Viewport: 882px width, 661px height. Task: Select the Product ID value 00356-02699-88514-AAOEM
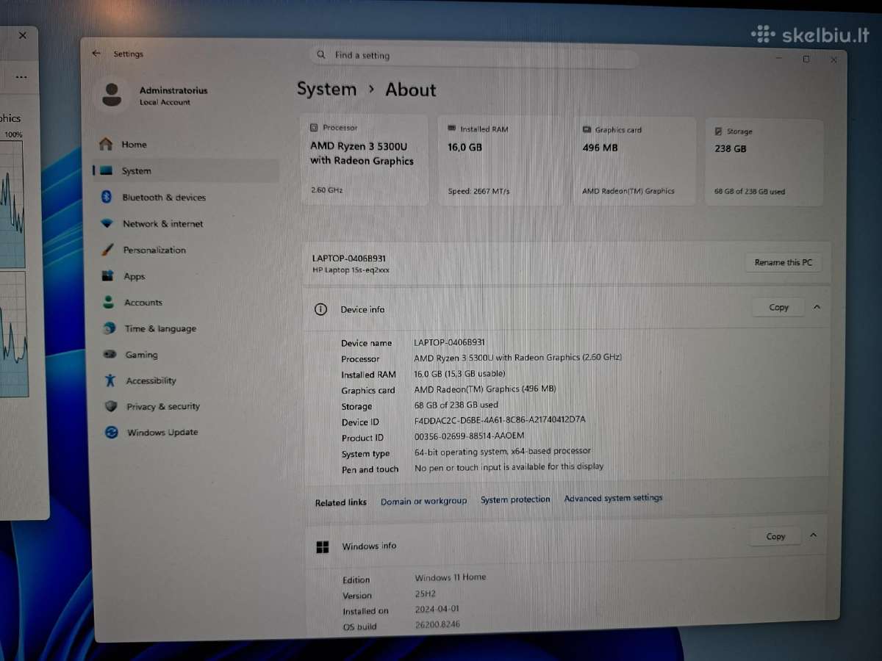click(469, 436)
